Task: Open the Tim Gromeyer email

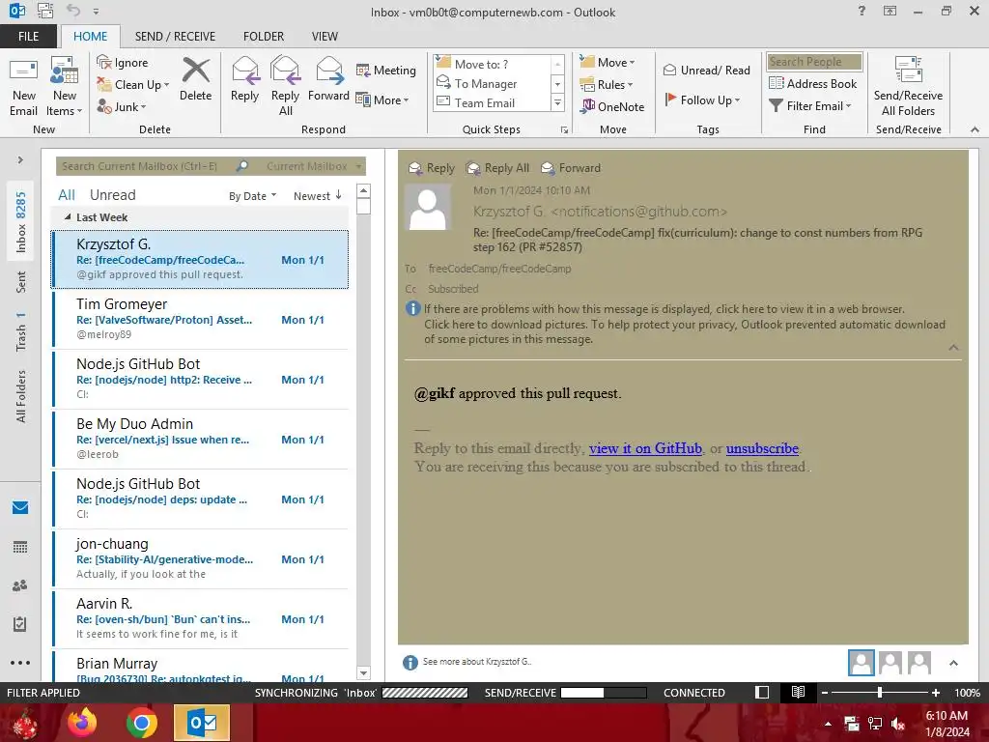Action: click(x=201, y=319)
